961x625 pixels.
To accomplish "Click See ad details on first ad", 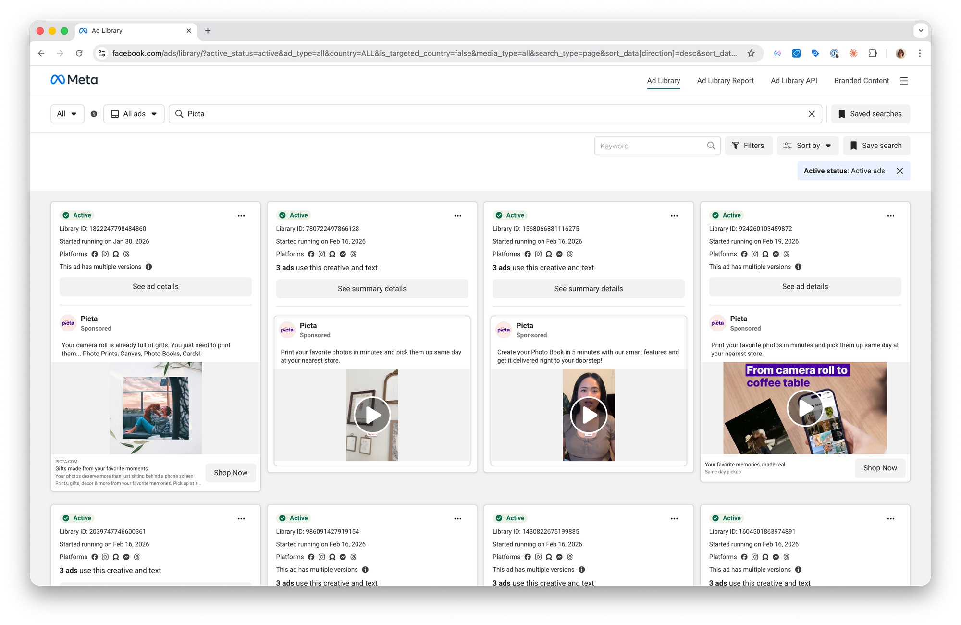I will (x=155, y=287).
